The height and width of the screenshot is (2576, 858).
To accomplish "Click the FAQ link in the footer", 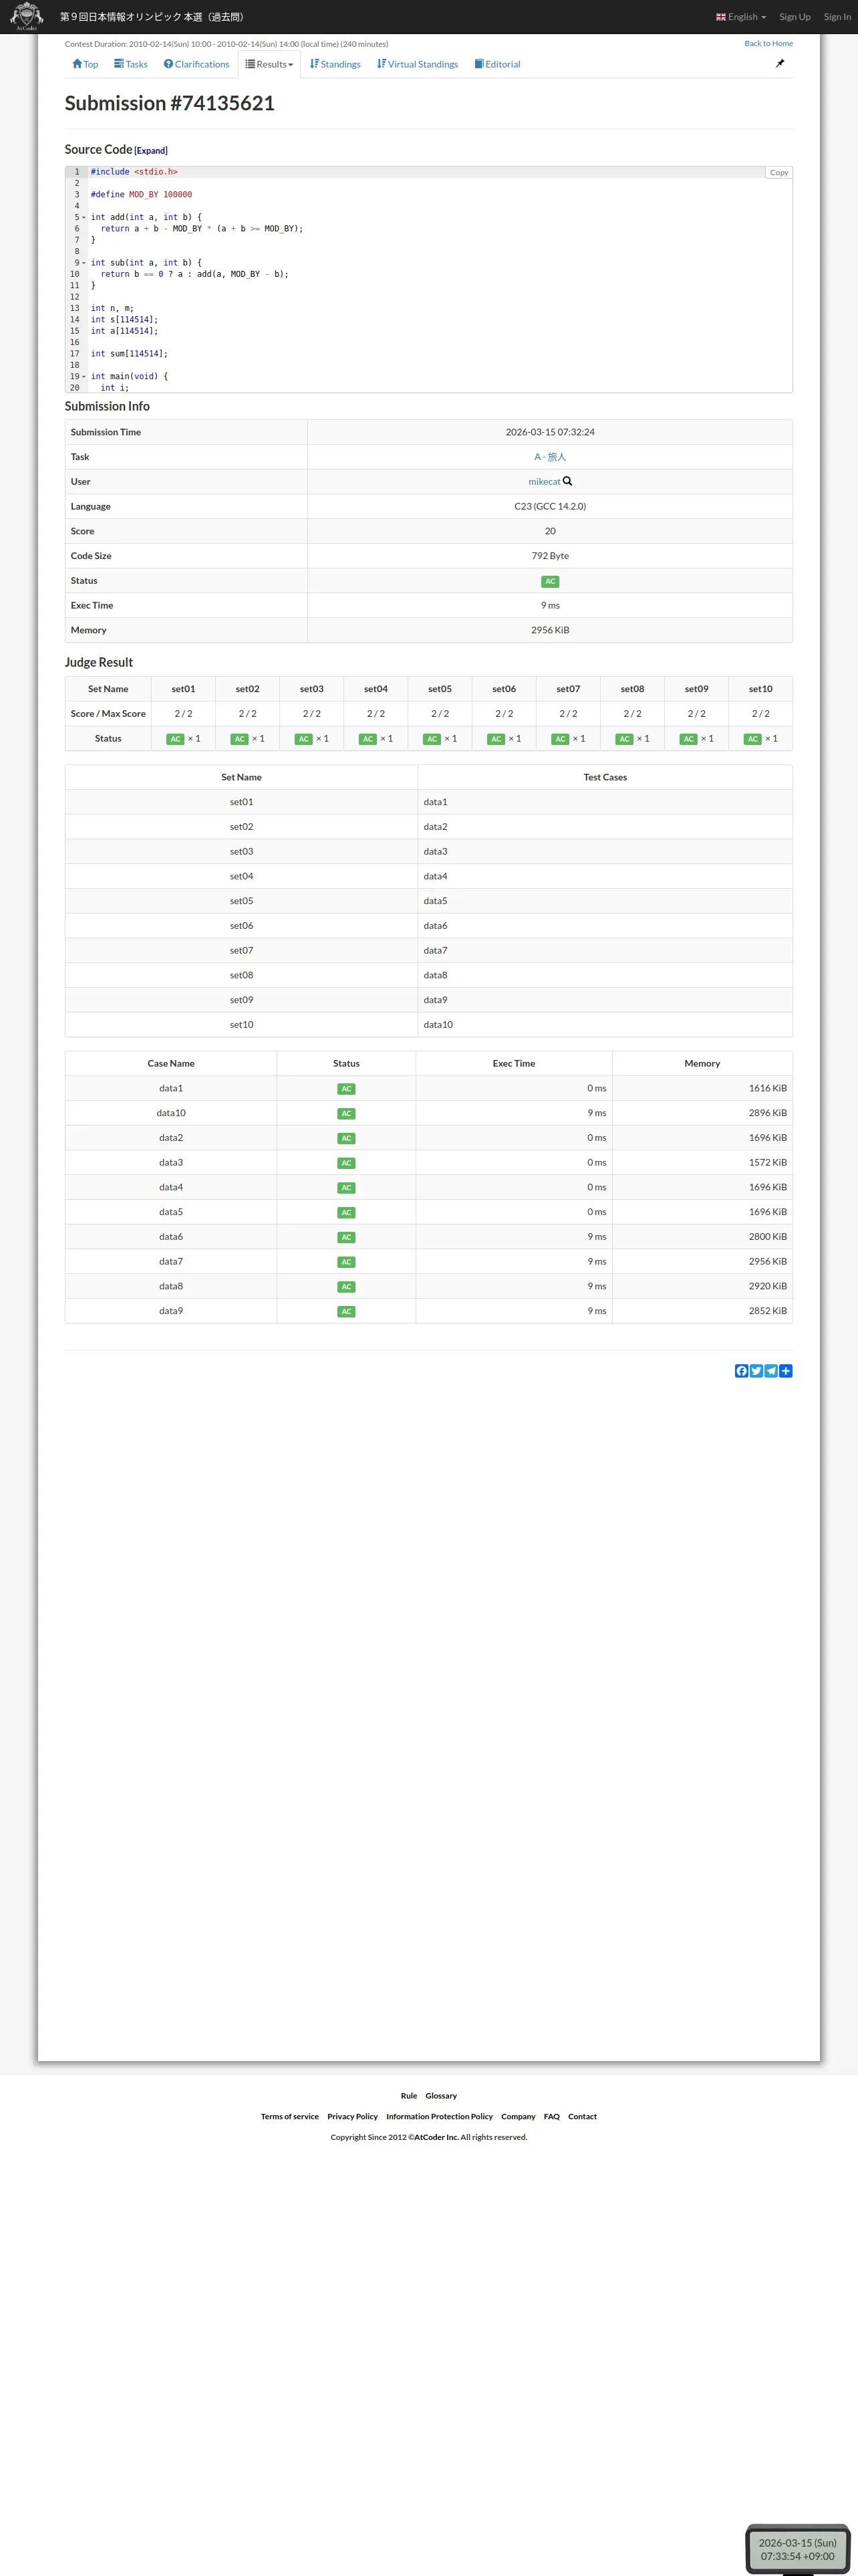I will 551,2116.
